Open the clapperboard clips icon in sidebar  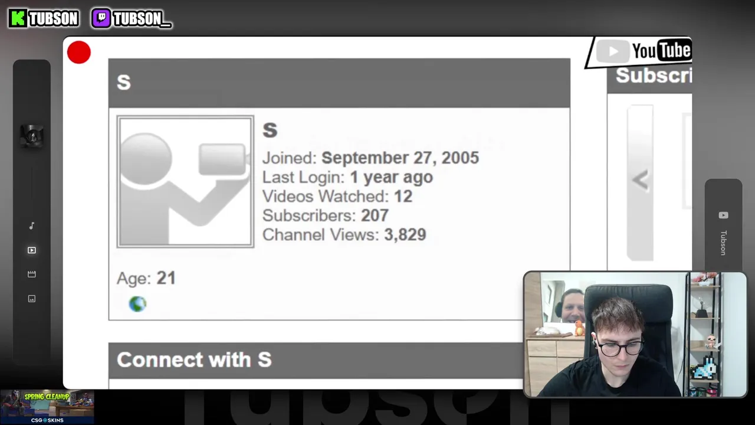tap(32, 274)
